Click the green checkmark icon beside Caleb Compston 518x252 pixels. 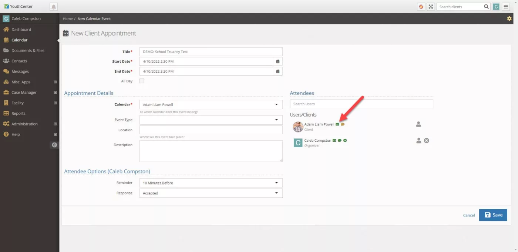(345, 141)
